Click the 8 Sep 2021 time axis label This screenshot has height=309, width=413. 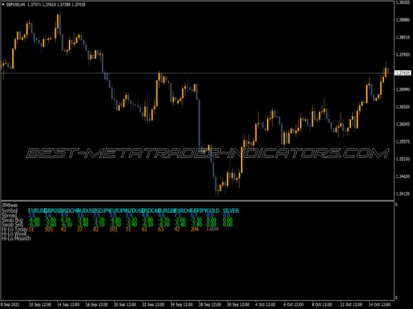tap(12, 304)
